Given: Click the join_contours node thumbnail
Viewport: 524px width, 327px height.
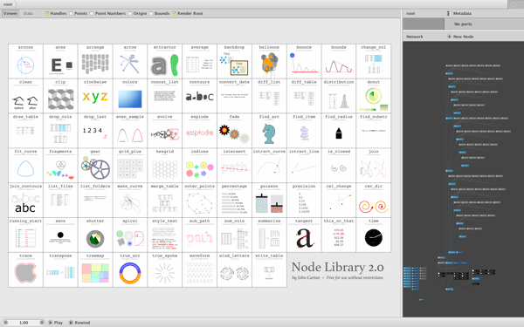Looking at the screenshot, I should pyautogui.click(x=25, y=201).
